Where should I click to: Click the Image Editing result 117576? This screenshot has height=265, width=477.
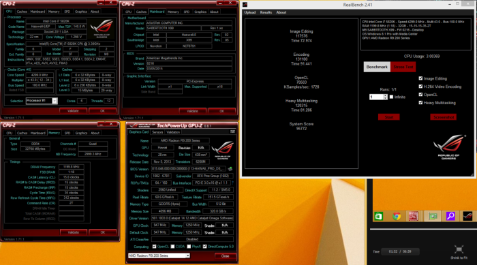301,36
